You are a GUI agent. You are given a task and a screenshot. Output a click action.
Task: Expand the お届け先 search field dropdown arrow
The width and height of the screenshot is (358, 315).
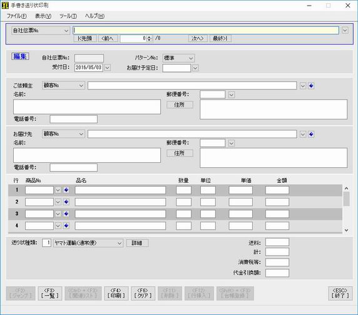coord(303,134)
